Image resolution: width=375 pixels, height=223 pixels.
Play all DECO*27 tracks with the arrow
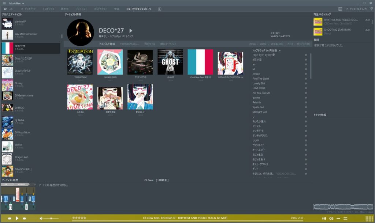131,31
